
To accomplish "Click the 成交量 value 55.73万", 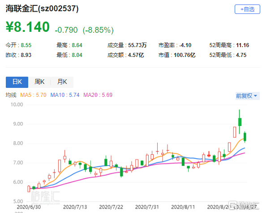I will (137, 45).
